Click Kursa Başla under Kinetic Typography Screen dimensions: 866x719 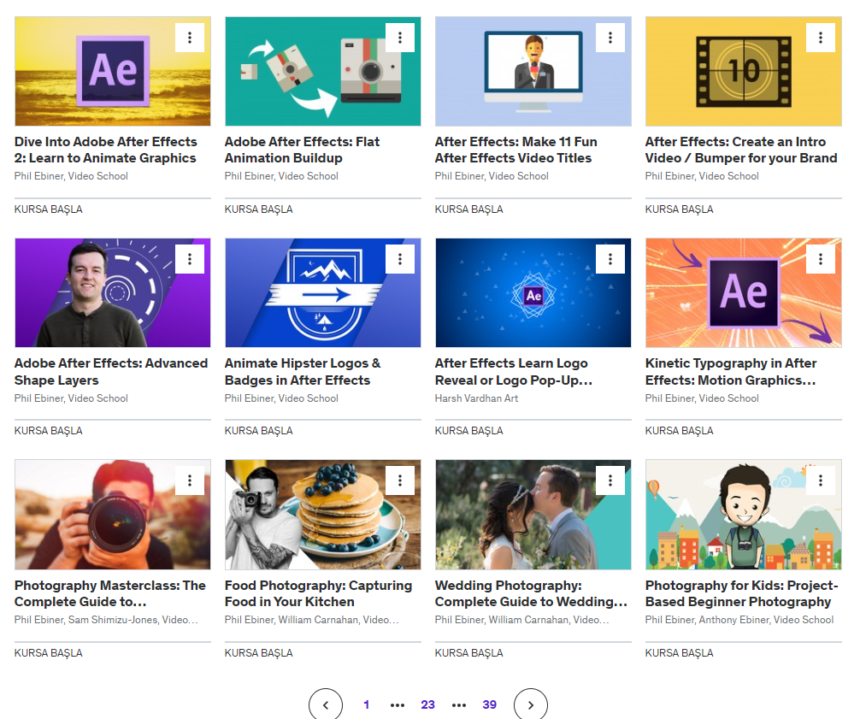680,431
